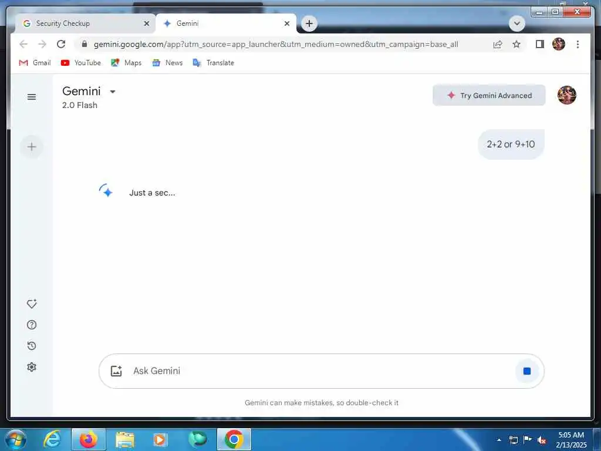Switch to the Security Checkup tab
Screen dimensions: 601x451
tap(81, 23)
